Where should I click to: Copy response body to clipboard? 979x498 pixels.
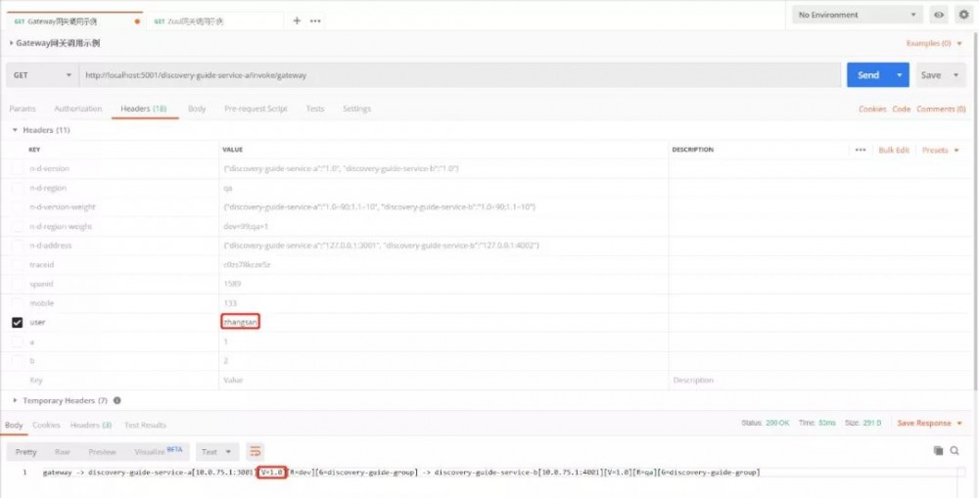point(938,451)
